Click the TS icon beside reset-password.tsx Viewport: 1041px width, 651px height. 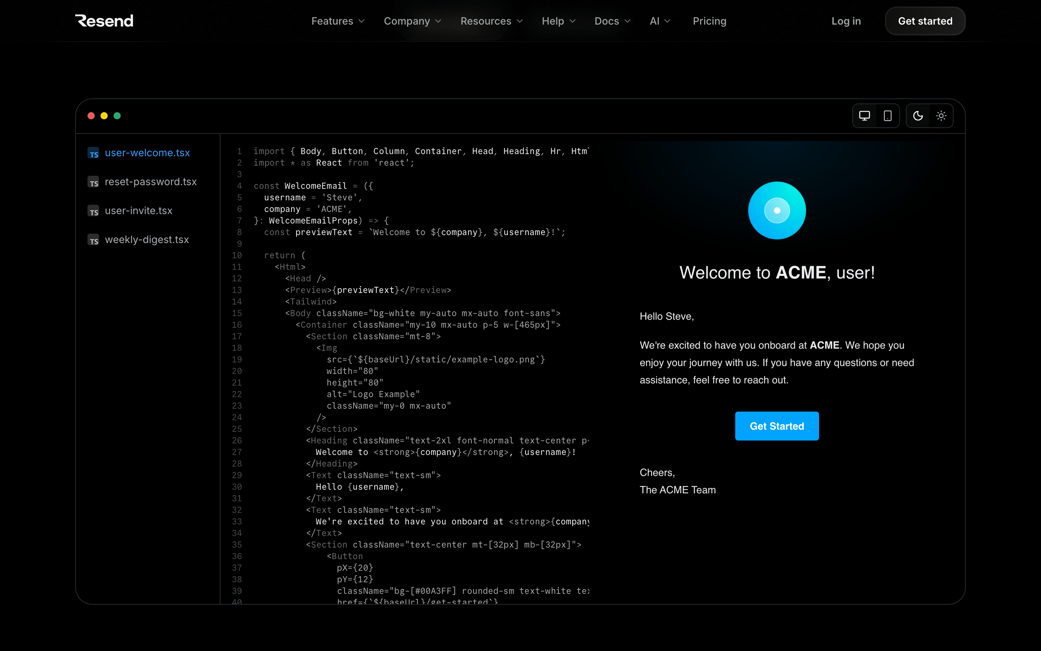(x=93, y=182)
